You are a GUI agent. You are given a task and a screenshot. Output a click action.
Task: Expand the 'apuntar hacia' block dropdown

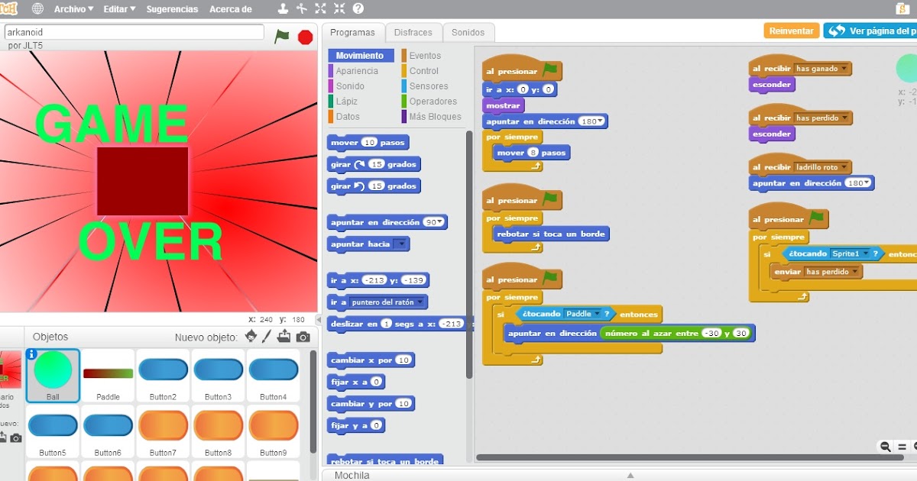click(401, 244)
